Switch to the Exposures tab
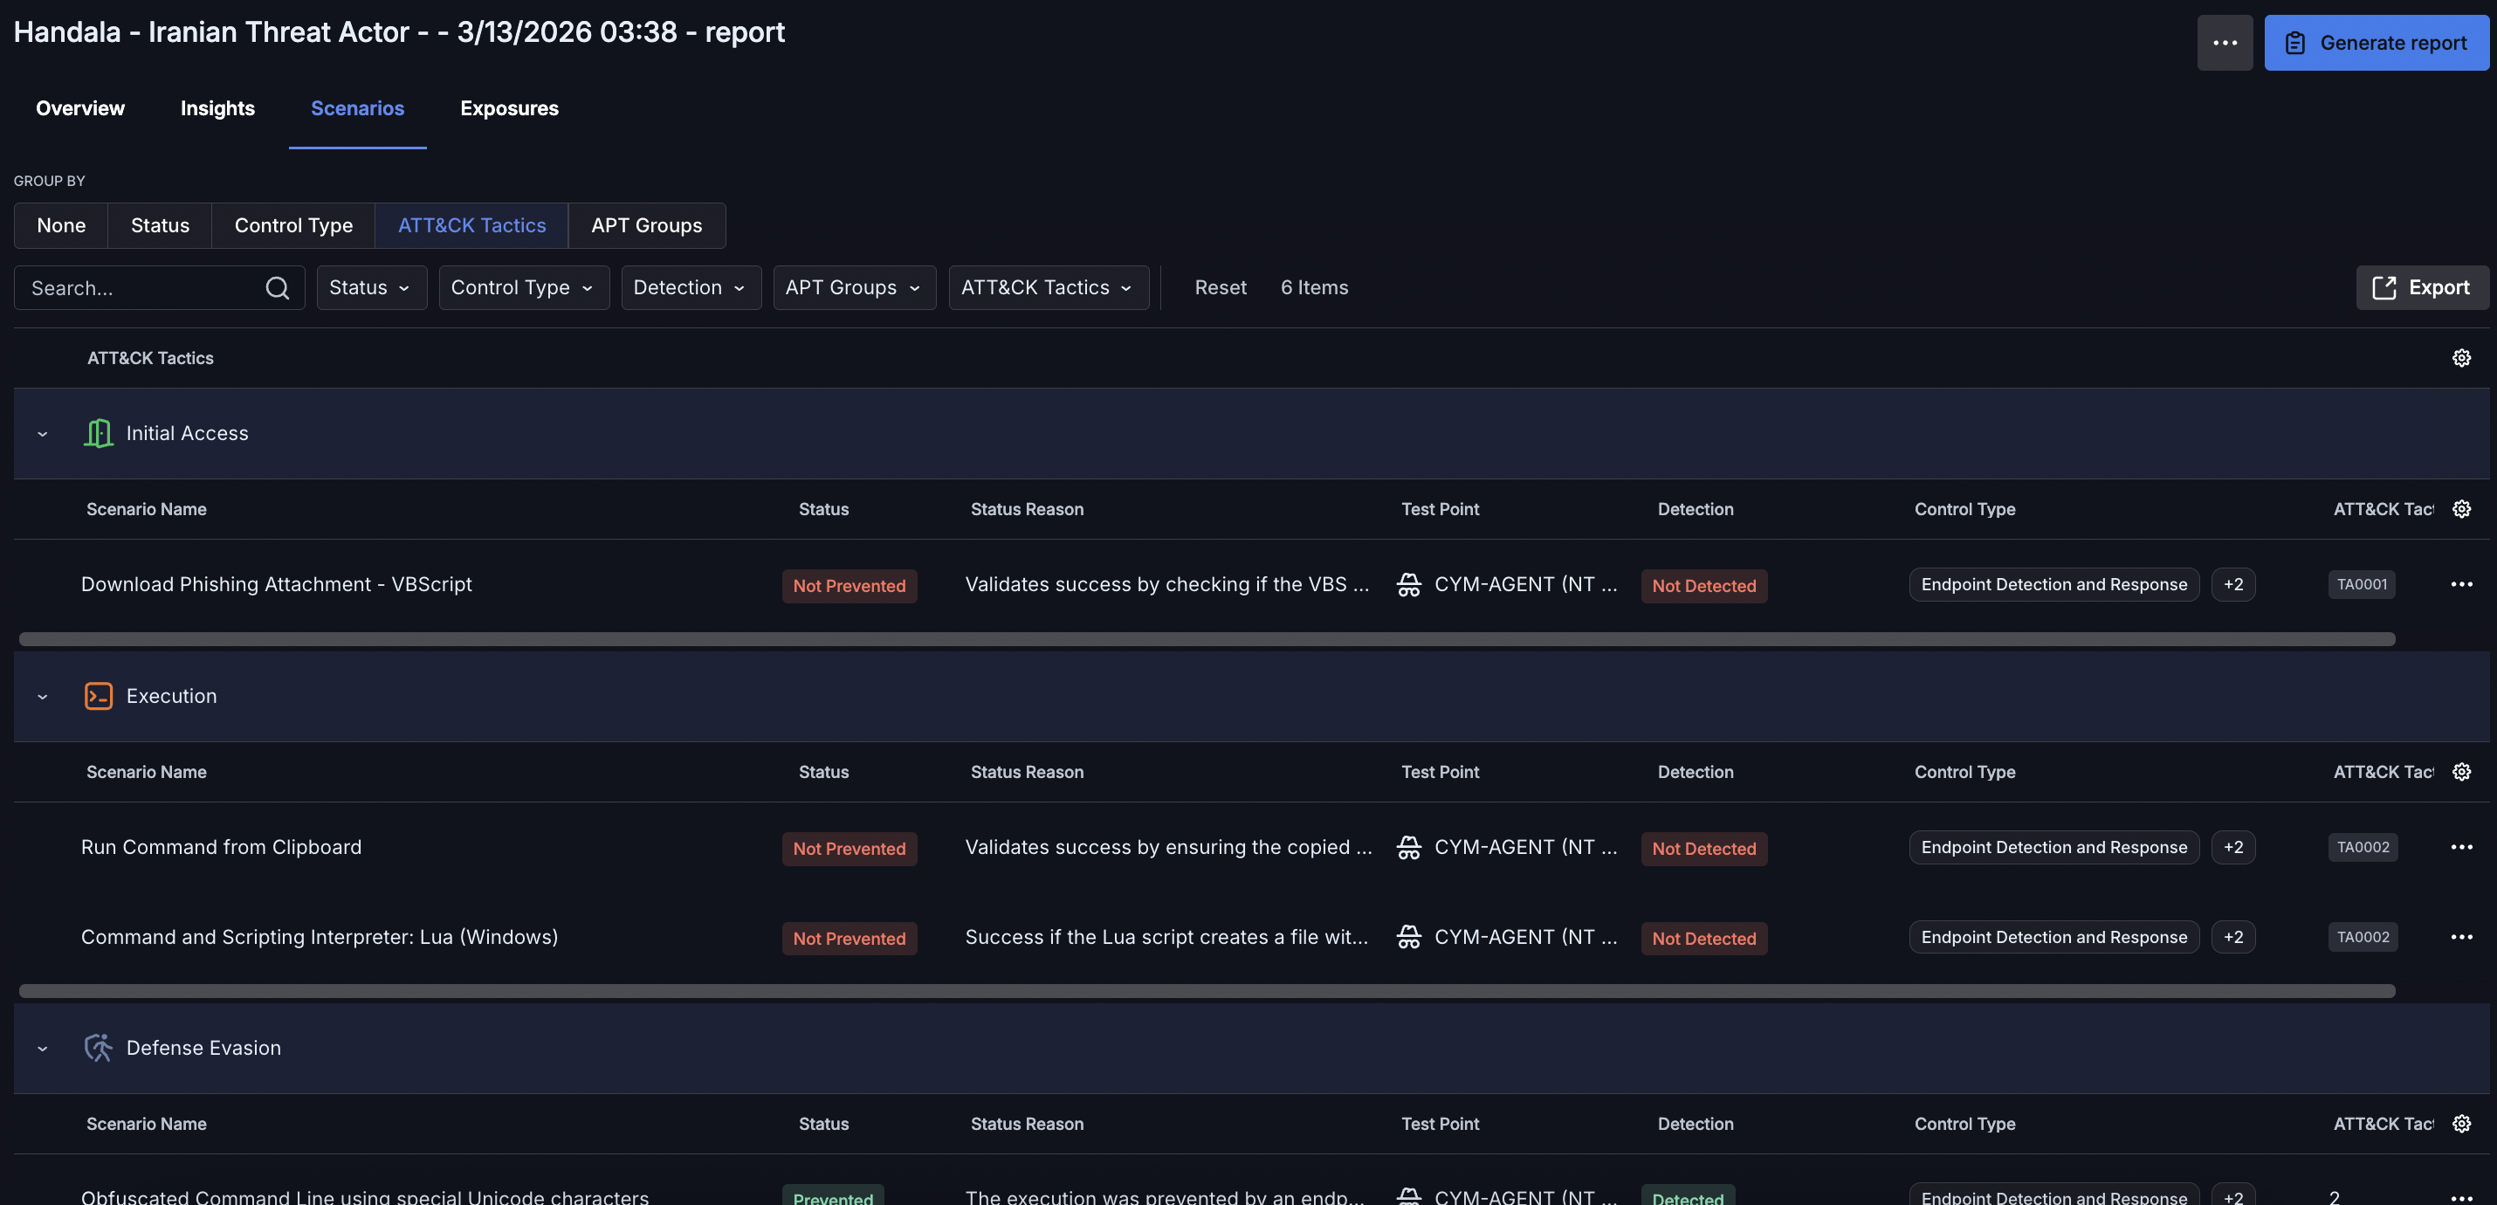Image resolution: width=2497 pixels, height=1205 pixels. click(x=509, y=108)
